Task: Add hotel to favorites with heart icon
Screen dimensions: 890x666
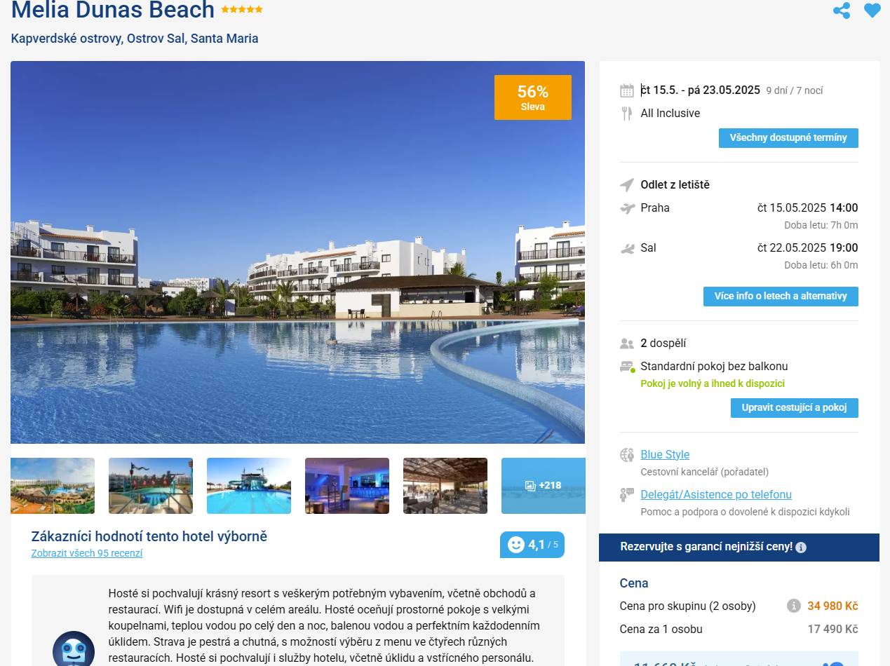Action: pos(872,11)
